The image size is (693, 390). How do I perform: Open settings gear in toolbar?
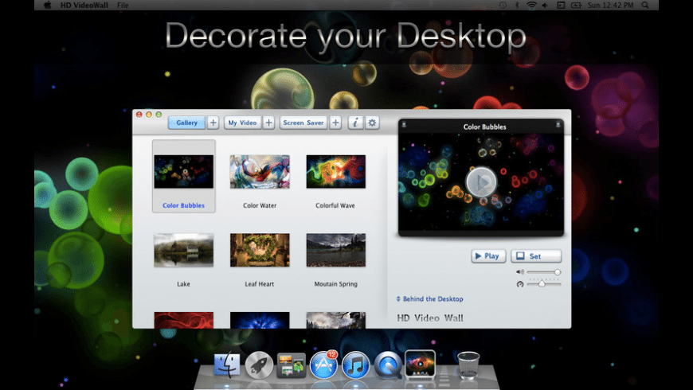372,123
